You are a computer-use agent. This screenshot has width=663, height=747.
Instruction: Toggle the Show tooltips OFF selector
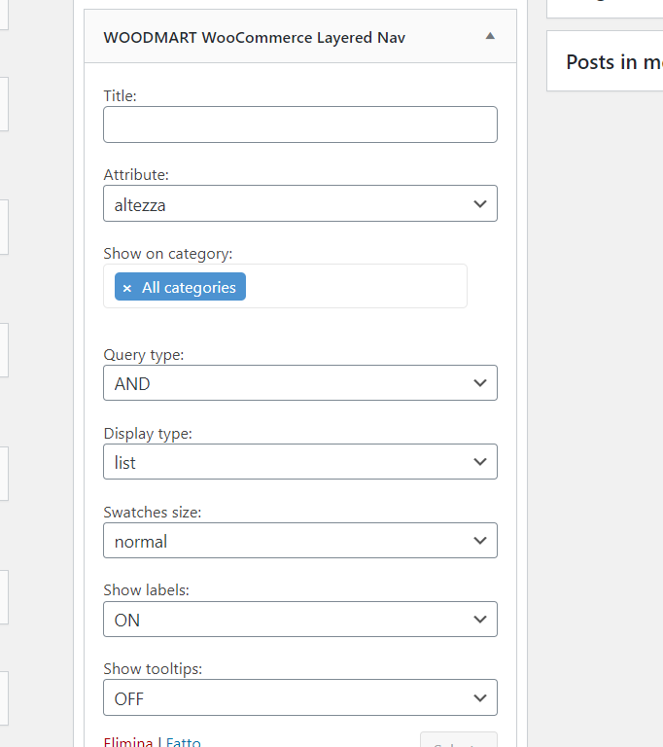pos(299,698)
